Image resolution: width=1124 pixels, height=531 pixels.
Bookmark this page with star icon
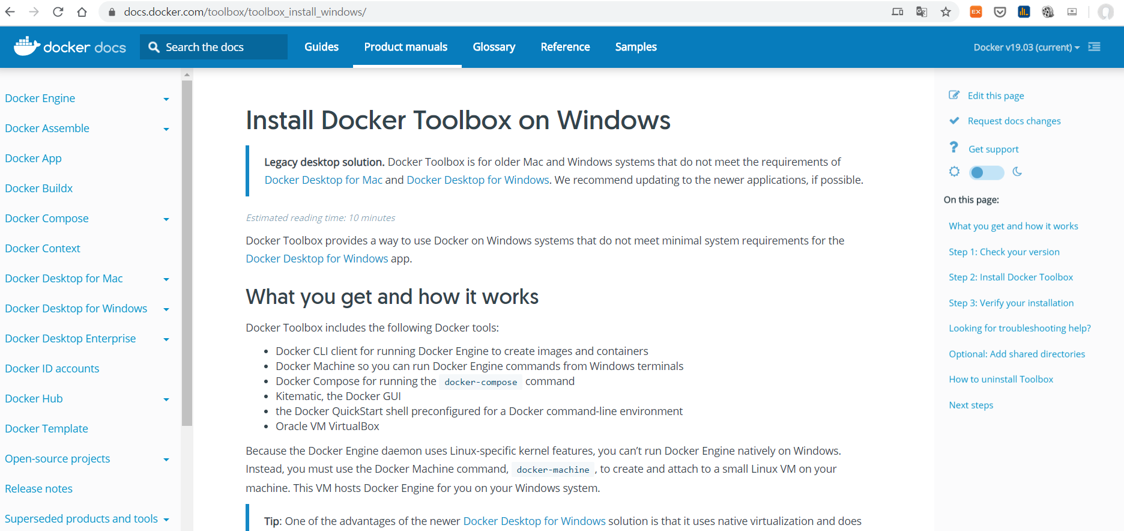click(x=946, y=11)
